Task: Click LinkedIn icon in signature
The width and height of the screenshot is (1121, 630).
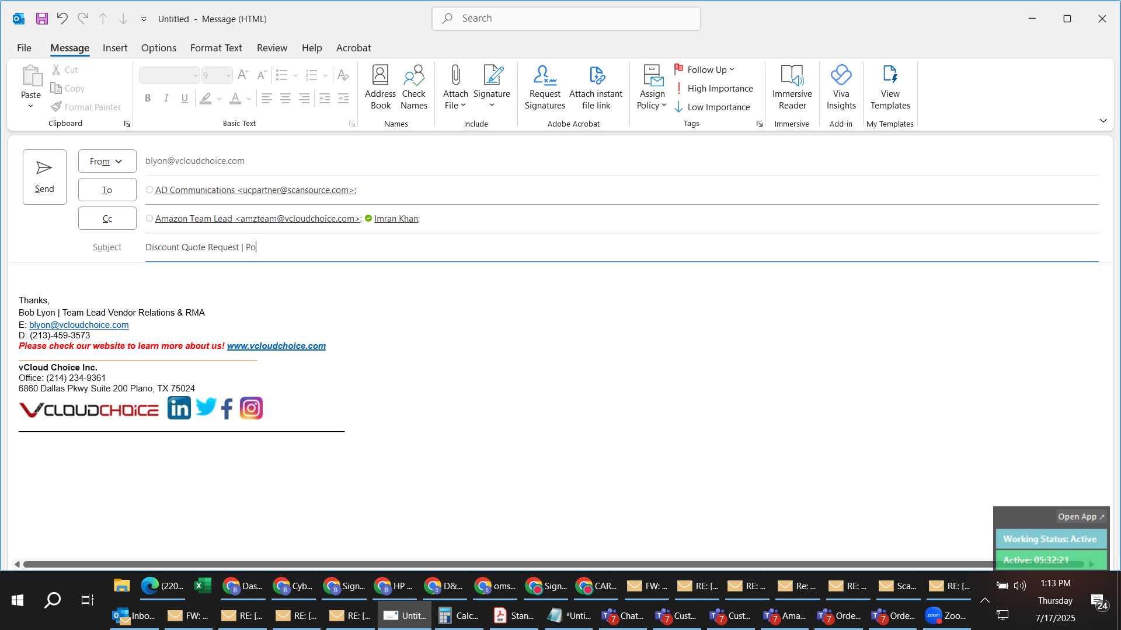Action: (179, 408)
